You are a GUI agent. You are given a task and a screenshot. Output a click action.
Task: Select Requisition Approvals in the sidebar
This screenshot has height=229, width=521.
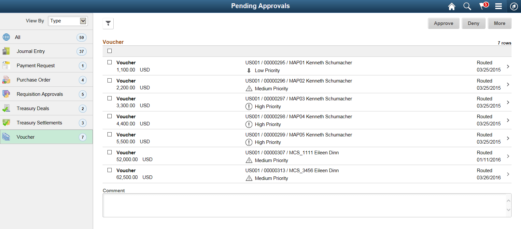click(40, 94)
